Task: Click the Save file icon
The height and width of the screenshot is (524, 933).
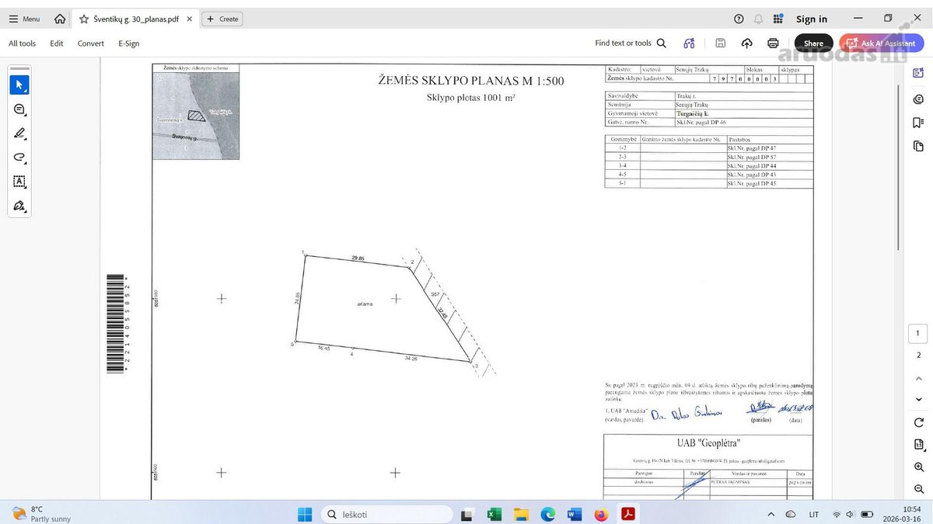Action: 721,43
